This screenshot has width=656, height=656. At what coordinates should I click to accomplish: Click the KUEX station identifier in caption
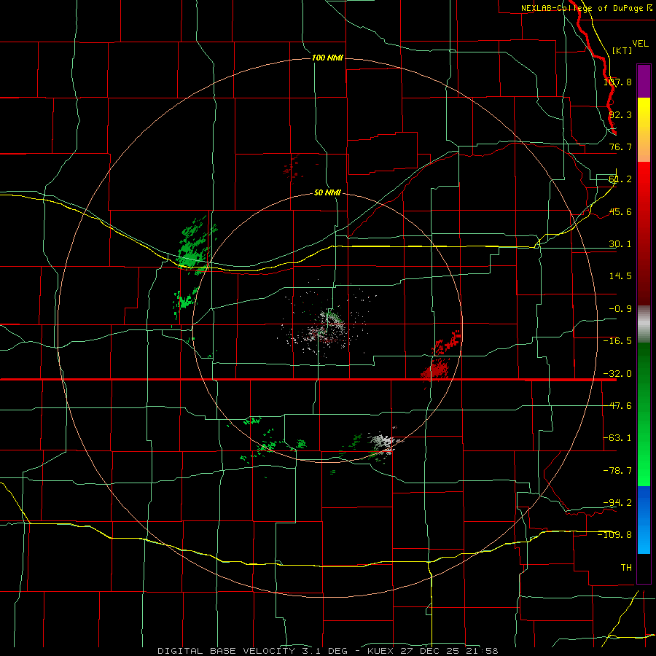(x=380, y=651)
